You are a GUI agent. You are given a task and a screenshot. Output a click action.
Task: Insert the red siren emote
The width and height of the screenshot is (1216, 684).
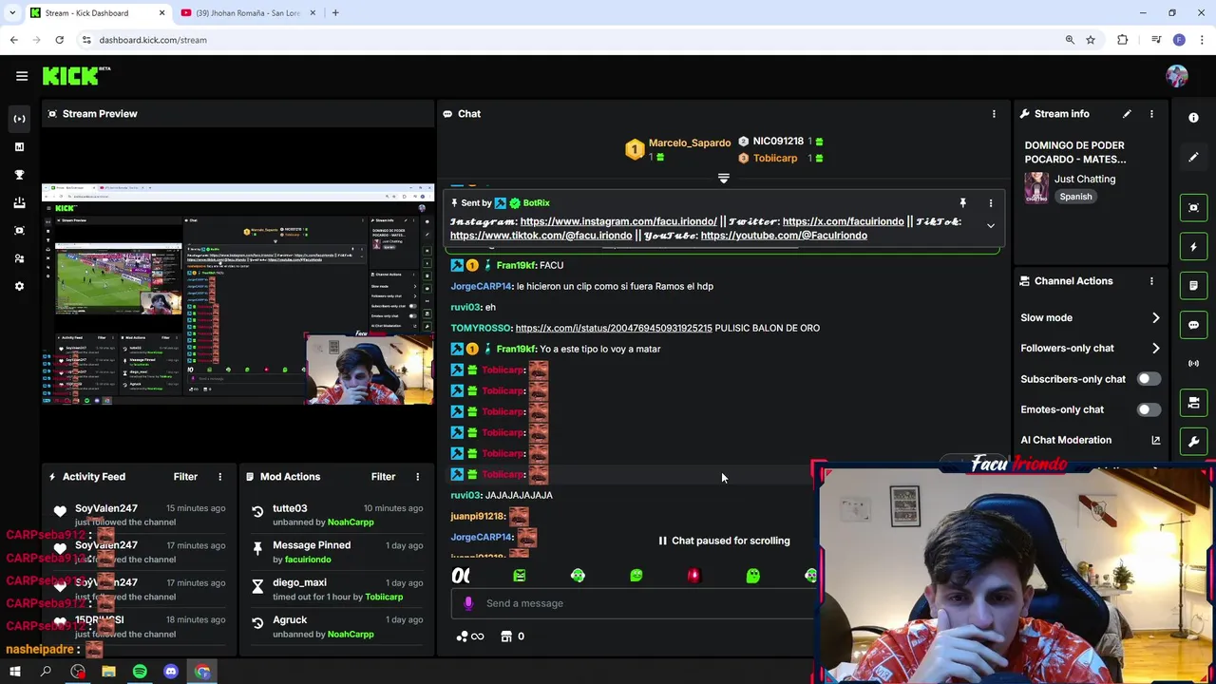[693, 576]
